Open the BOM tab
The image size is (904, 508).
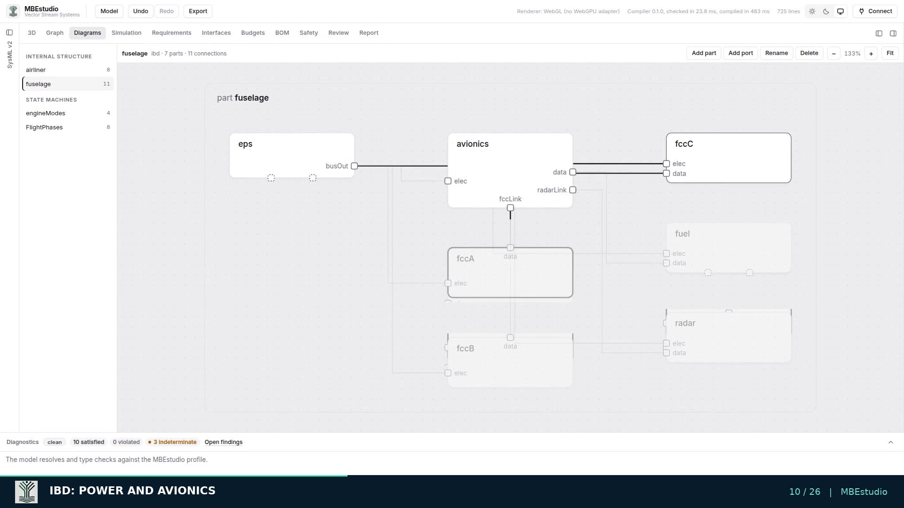pos(282,33)
